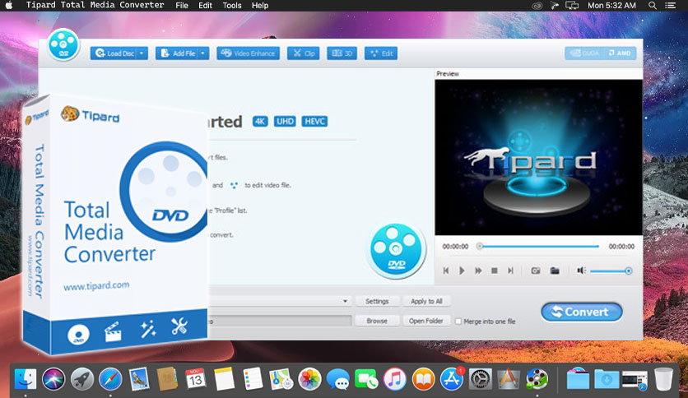Expand the Load Disc dropdown arrow
Viewport: 688px width, 398px height.
click(142, 53)
